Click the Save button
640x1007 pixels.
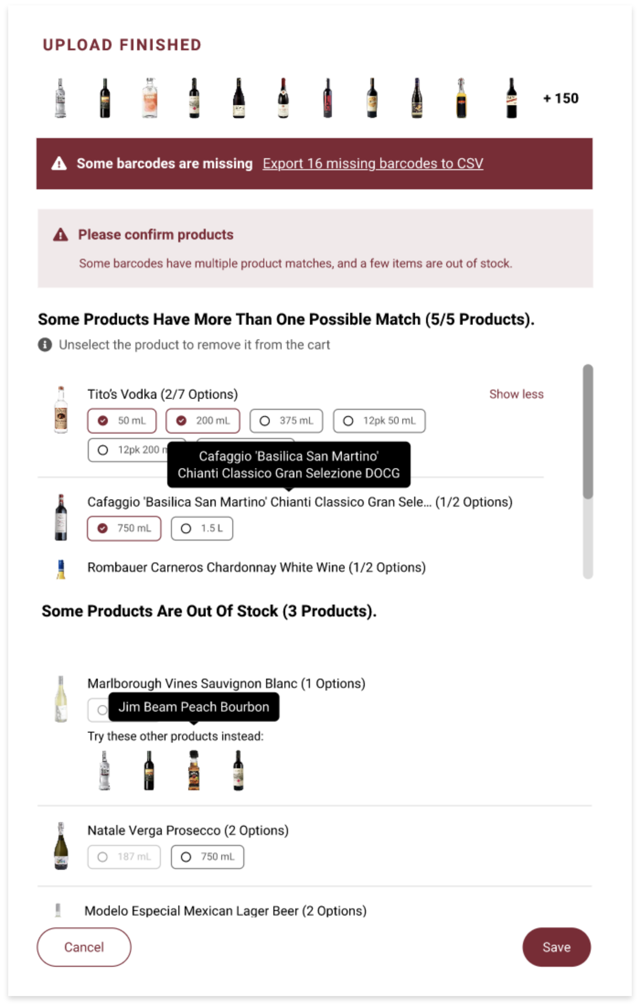pos(556,947)
